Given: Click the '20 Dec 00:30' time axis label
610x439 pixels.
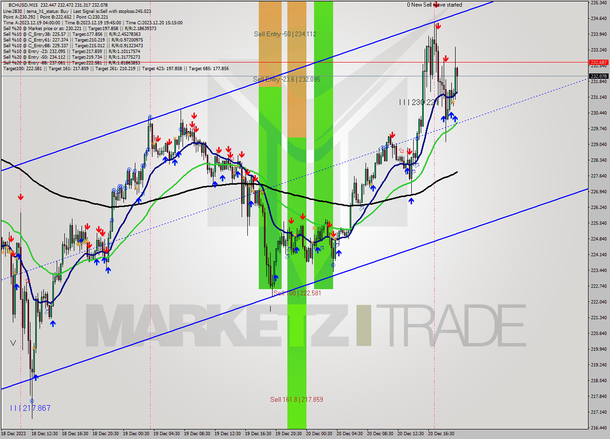Looking at the screenshot, I should 319,434.
